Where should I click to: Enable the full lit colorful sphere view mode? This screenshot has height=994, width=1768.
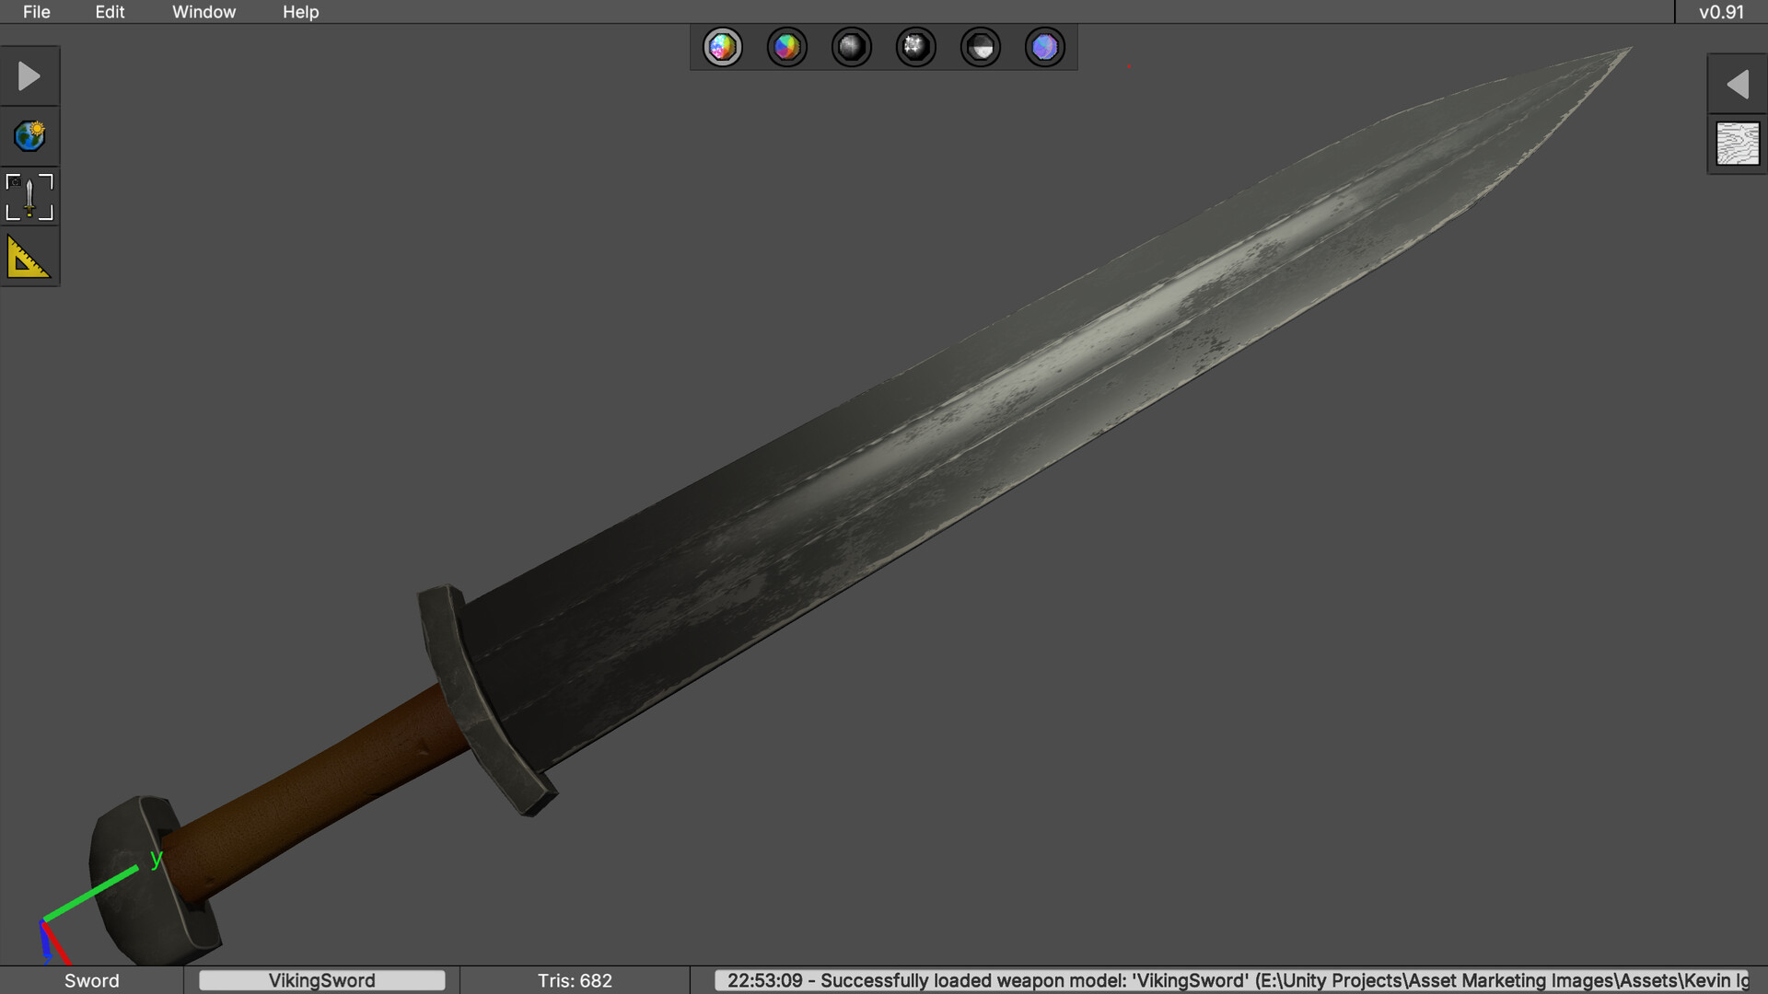(x=723, y=47)
